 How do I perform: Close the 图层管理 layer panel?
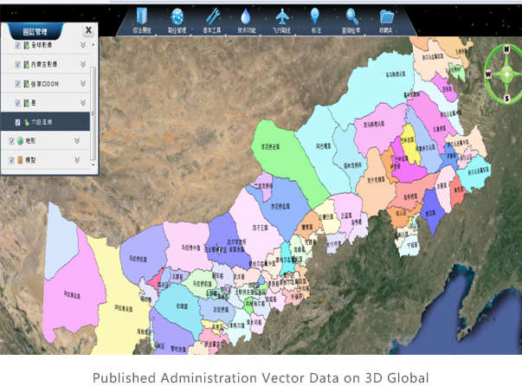point(87,29)
